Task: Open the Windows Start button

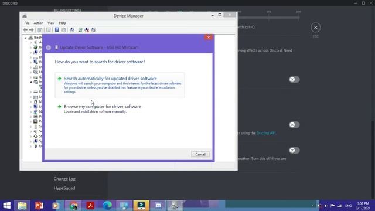Action: pos(6,206)
